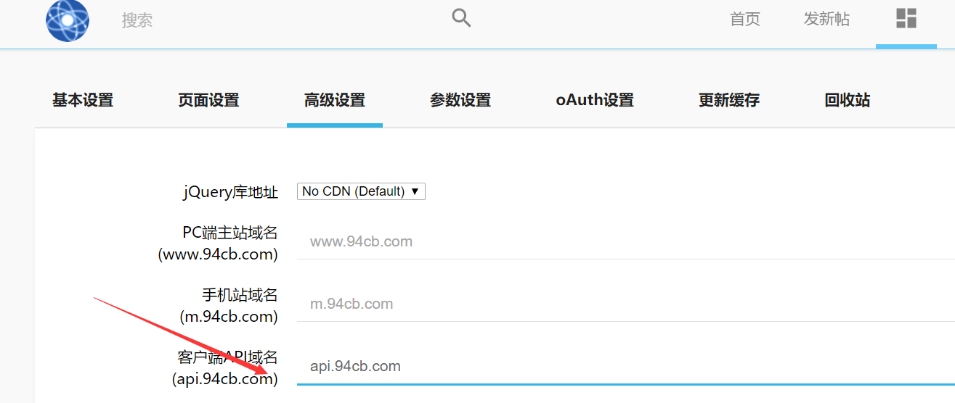Image resolution: width=955 pixels, height=403 pixels.
Task: Click the 手机站域名 input field
Action: tap(626, 304)
